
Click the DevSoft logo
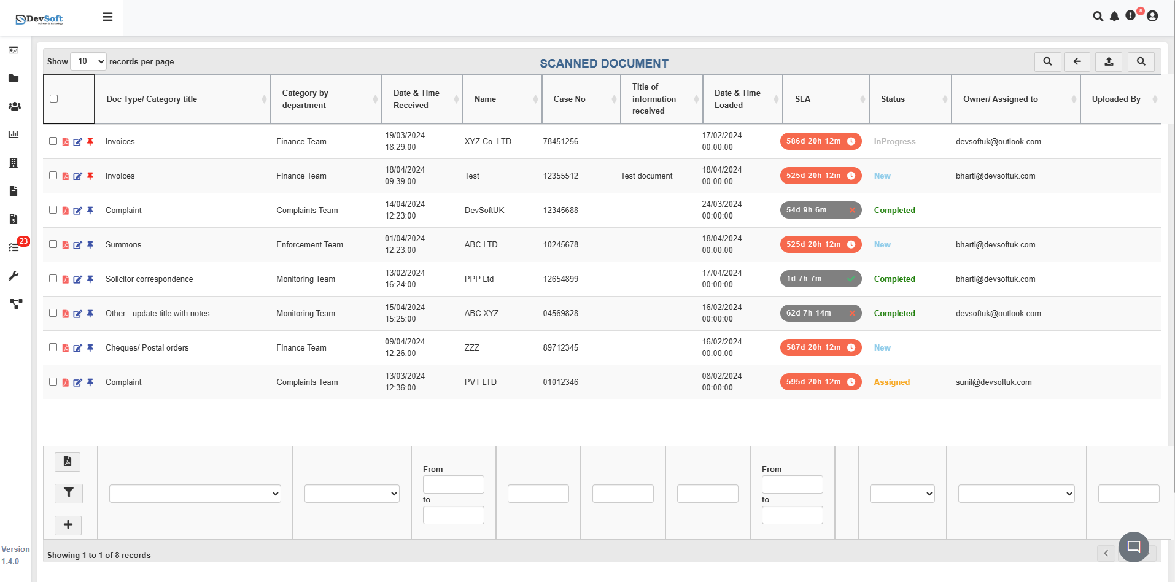pyautogui.click(x=39, y=19)
